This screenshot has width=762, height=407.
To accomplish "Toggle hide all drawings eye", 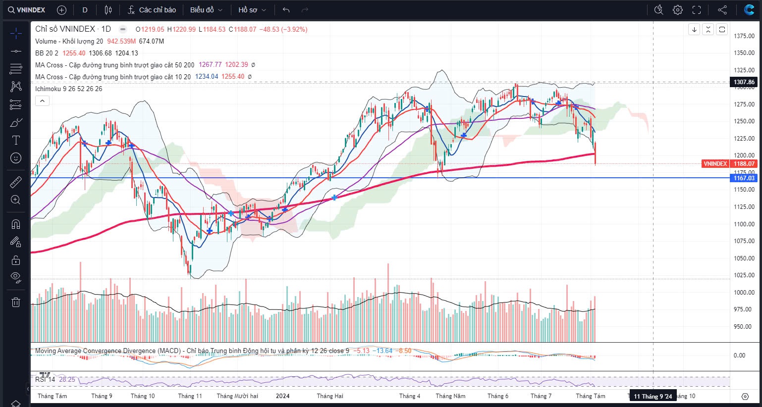I will (16, 278).
